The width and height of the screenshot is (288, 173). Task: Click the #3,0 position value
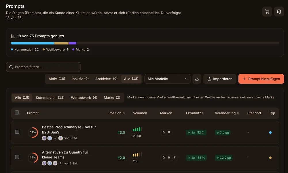[121, 132]
